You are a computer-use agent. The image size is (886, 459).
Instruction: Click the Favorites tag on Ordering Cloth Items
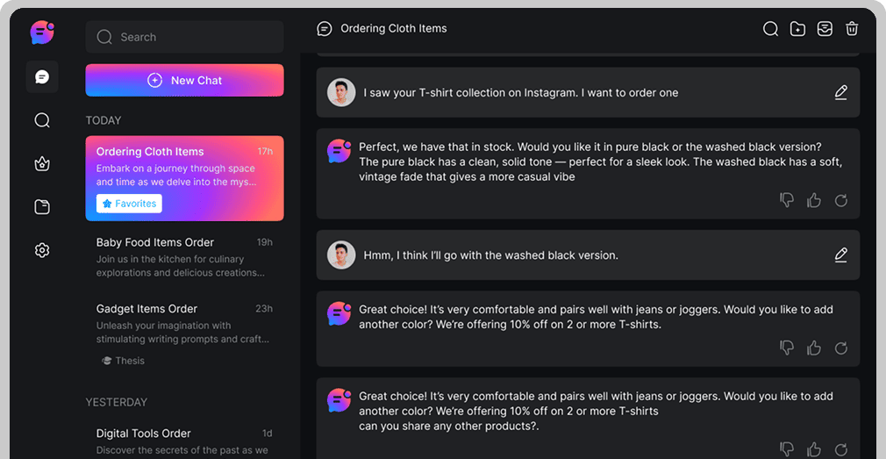click(129, 204)
